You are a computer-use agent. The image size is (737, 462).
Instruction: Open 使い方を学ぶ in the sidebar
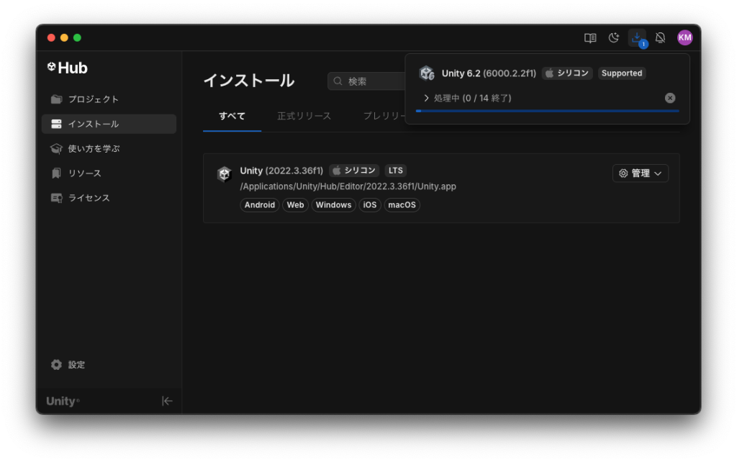(x=109, y=148)
